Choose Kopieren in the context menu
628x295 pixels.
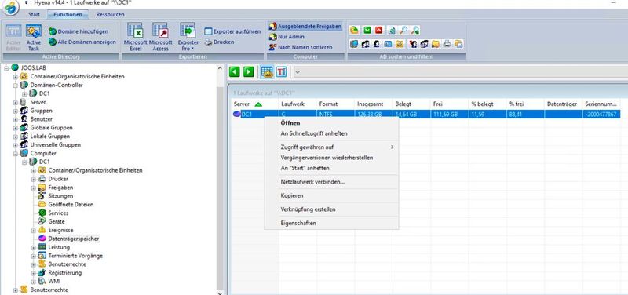pyautogui.click(x=331, y=195)
